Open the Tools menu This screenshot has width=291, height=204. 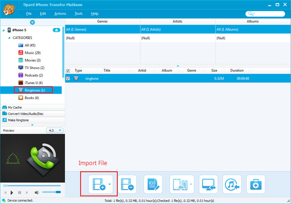tap(78, 13)
